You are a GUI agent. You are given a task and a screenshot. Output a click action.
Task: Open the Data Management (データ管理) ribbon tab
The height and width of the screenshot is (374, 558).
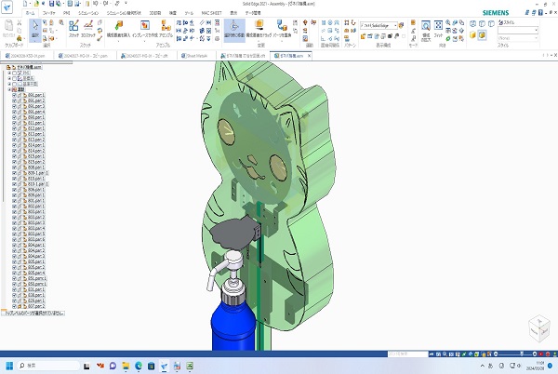pos(253,13)
